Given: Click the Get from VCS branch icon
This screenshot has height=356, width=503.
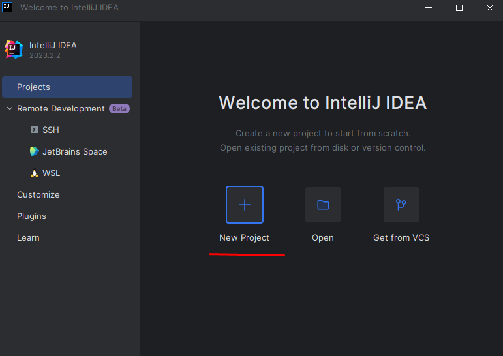Looking at the screenshot, I should click(x=401, y=205).
